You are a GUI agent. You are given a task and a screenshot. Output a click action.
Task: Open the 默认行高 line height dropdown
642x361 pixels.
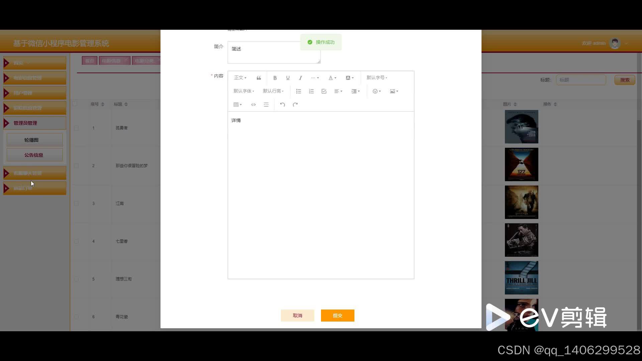tap(273, 91)
